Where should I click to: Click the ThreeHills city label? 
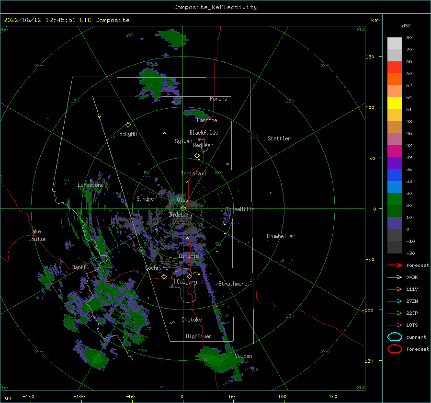pyautogui.click(x=240, y=209)
